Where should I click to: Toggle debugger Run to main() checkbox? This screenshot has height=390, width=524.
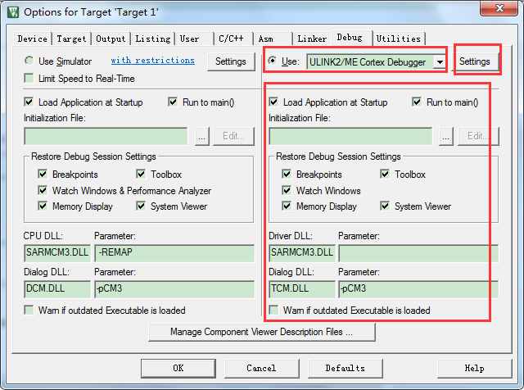417,102
